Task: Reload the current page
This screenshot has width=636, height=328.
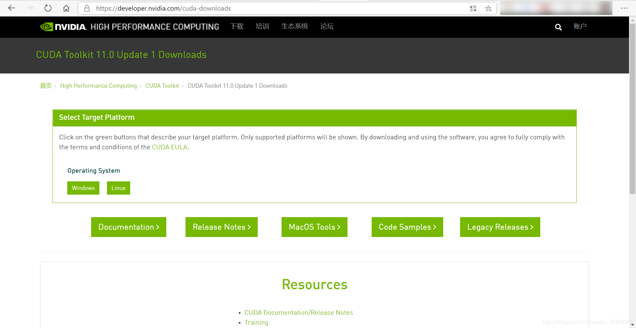Action: (48, 8)
